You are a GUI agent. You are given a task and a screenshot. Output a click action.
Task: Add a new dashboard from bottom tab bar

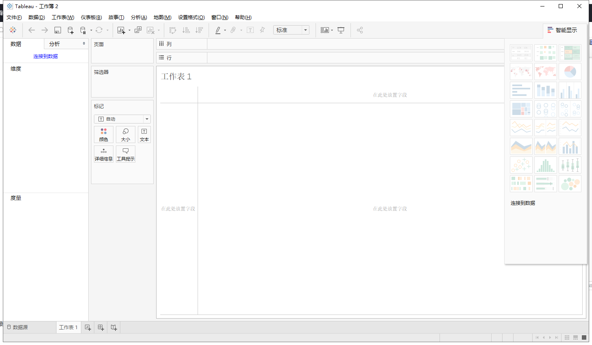(x=101, y=328)
